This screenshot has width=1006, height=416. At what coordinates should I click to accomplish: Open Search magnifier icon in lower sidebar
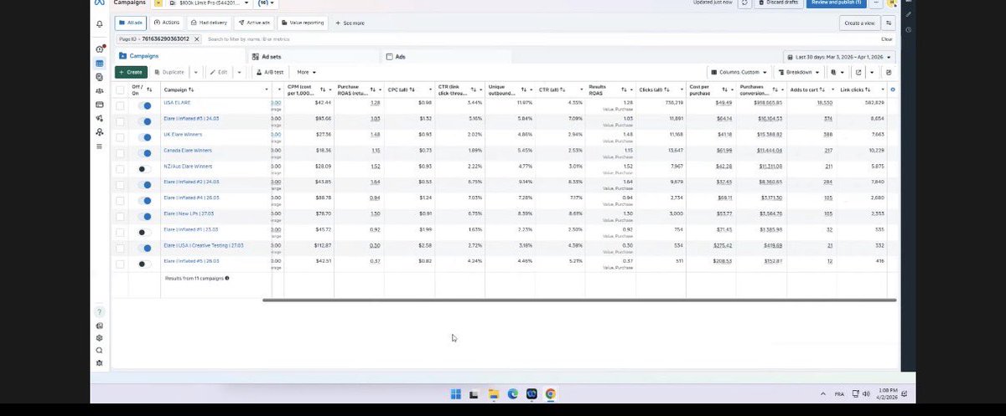click(100, 351)
